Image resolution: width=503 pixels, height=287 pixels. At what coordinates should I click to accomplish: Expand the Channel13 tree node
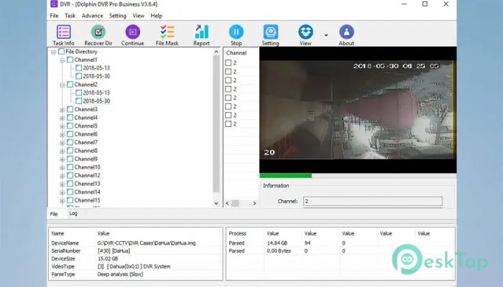click(x=63, y=184)
